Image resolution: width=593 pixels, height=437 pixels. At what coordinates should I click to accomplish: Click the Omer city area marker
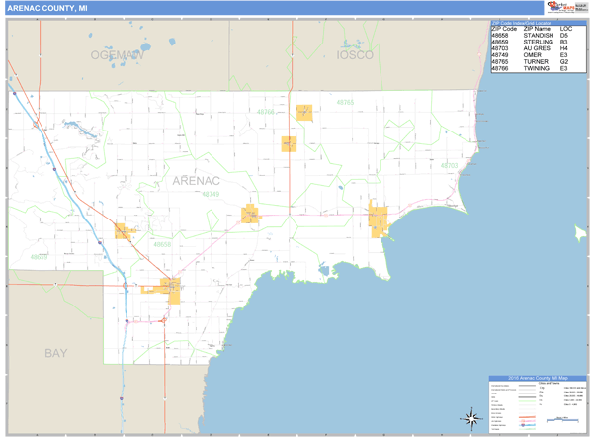coord(251,214)
